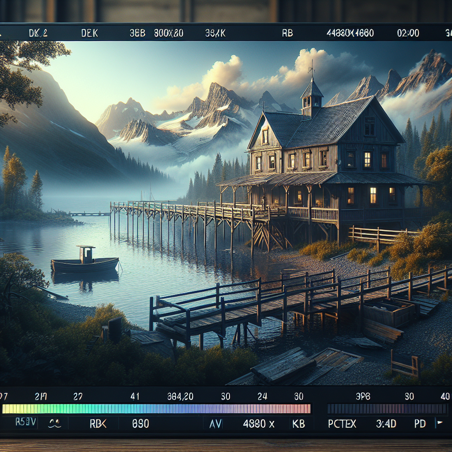The image size is (452, 452).
Task: Click the RBK icon in the bottom bar
Action: click(x=98, y=424)
